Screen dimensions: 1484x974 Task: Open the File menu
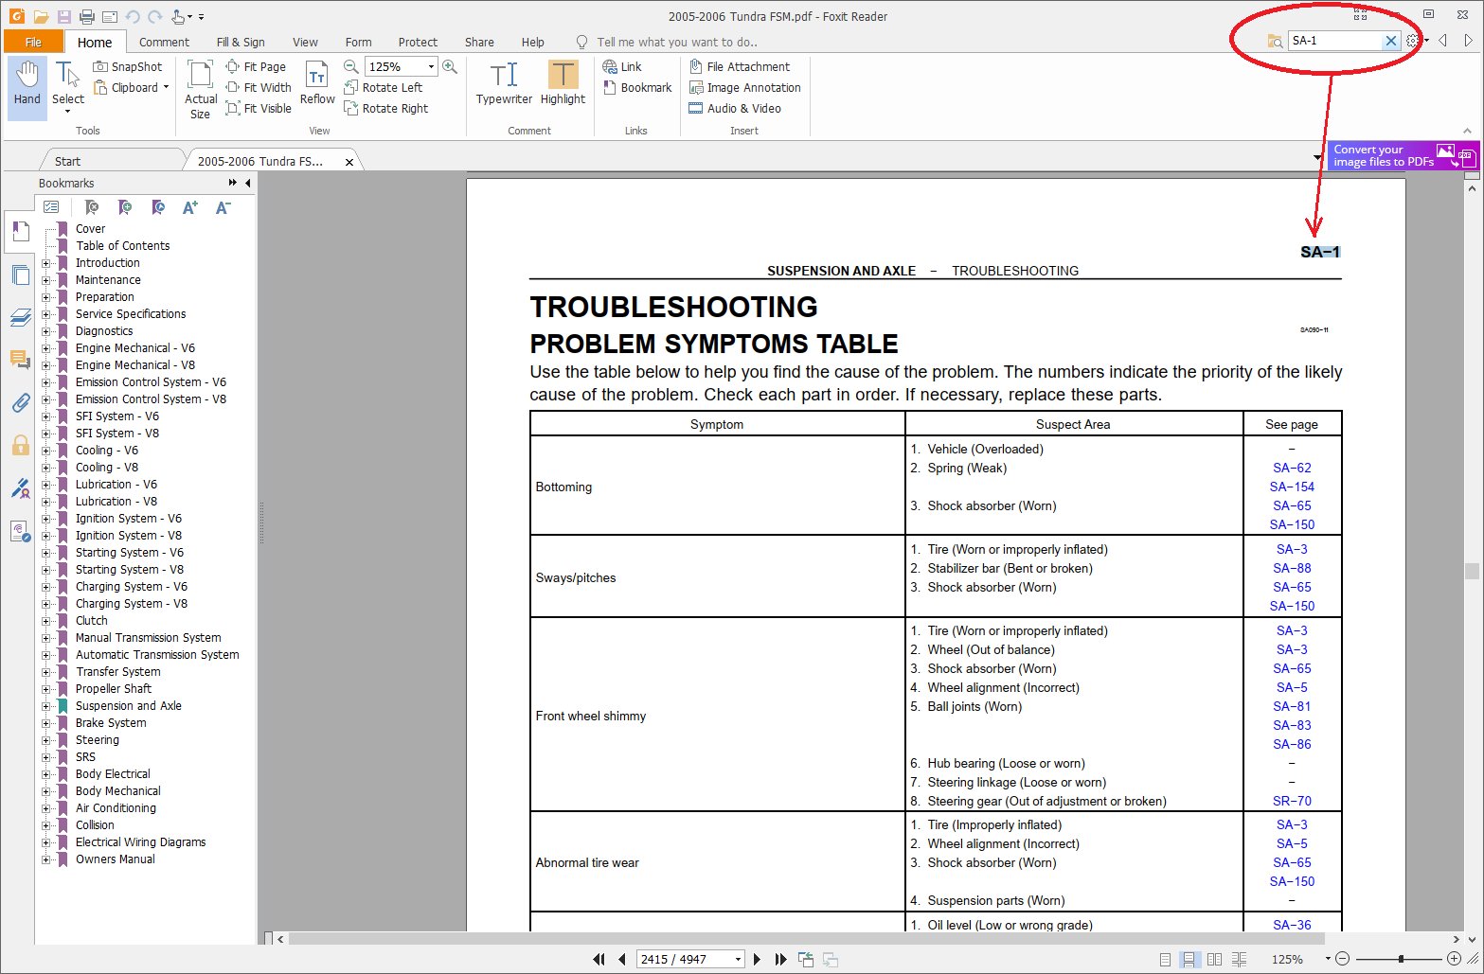pyautogui.click(x=33, y=42)
